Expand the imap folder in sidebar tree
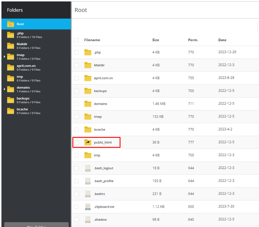 [5, 57]
